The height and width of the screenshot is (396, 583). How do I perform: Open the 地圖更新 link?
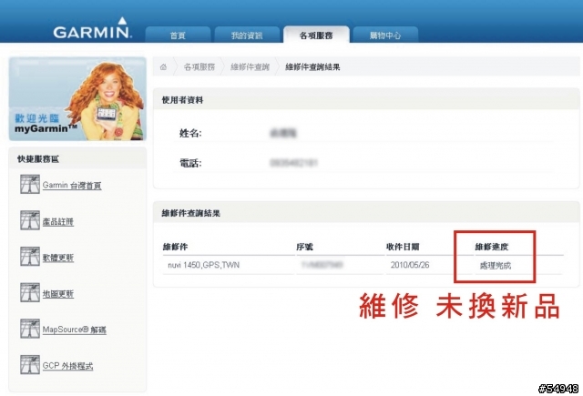tap(58, 293)
